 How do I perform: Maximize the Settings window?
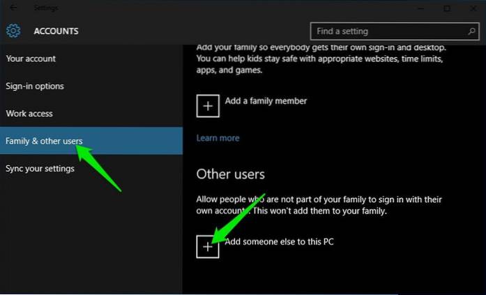(x=447, y=8)
